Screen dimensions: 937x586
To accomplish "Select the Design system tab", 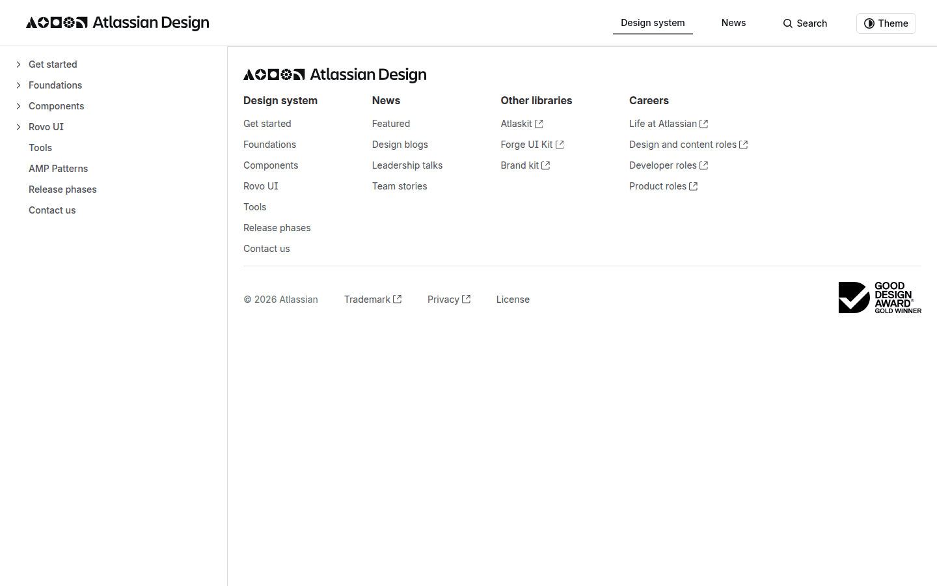I will [653, 23].
